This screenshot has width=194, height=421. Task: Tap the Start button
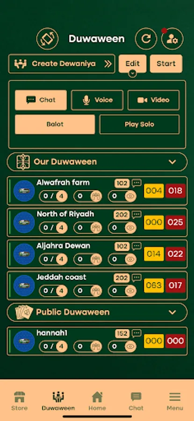coord(166,64)
